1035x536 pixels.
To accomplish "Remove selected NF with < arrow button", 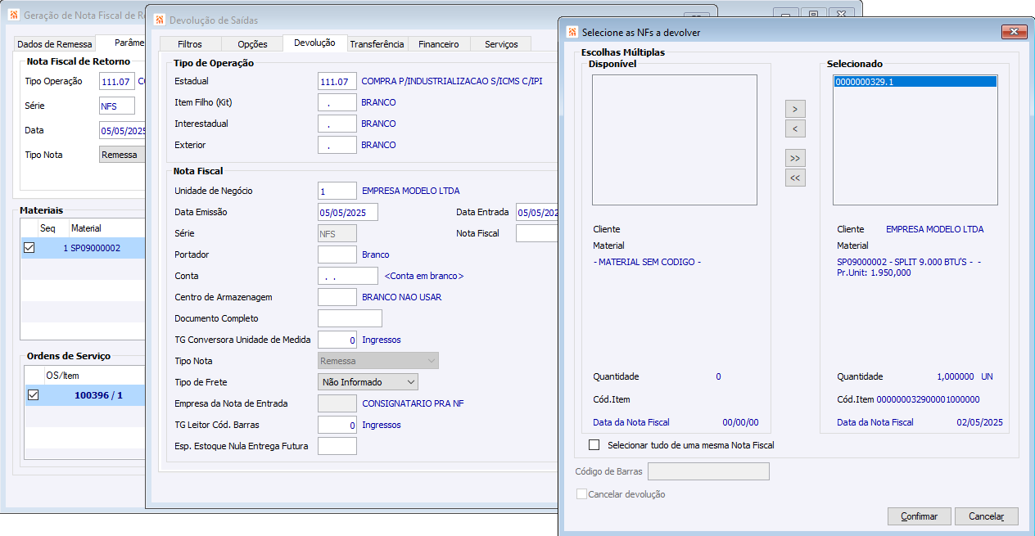I will (x=795, y=128).
